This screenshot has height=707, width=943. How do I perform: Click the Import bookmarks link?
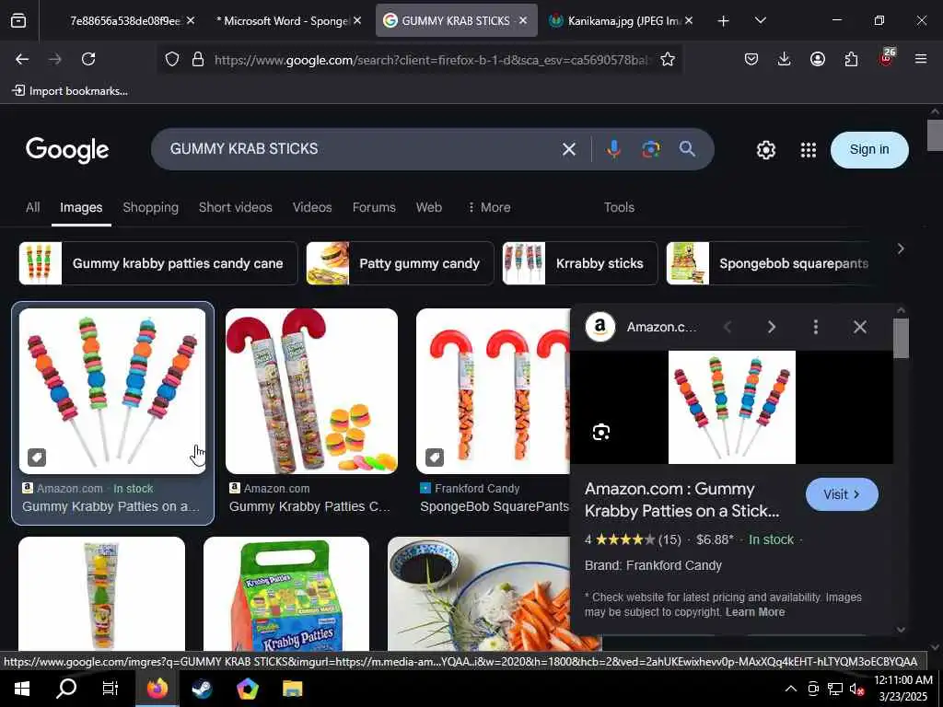coord(71,91)
